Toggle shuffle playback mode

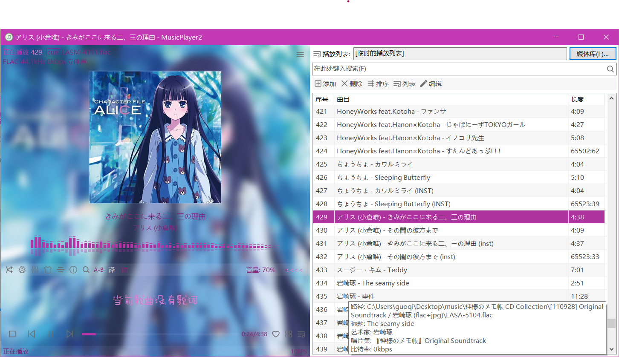coord(9,270)
